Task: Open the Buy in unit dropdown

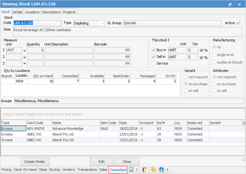Action: pos(183,50)
